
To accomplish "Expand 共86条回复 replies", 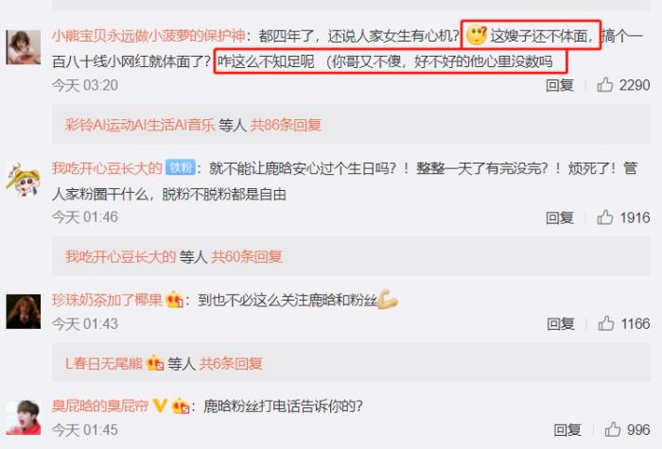I will (286, 125).
